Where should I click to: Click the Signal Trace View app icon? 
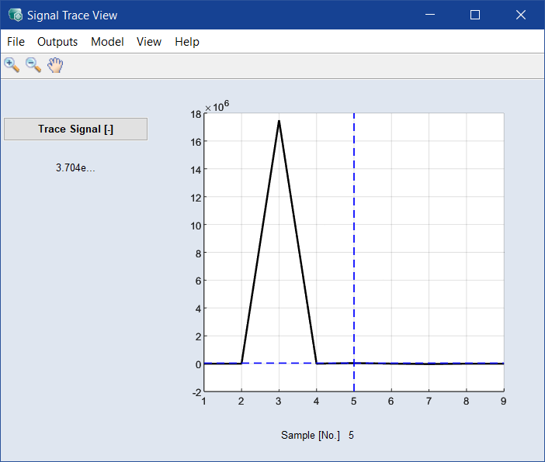coord(15,15)
